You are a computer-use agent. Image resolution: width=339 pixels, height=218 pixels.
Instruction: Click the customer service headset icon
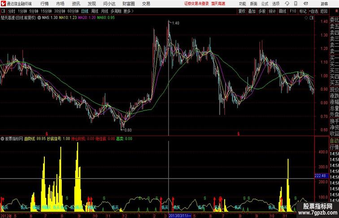point(287,4)
